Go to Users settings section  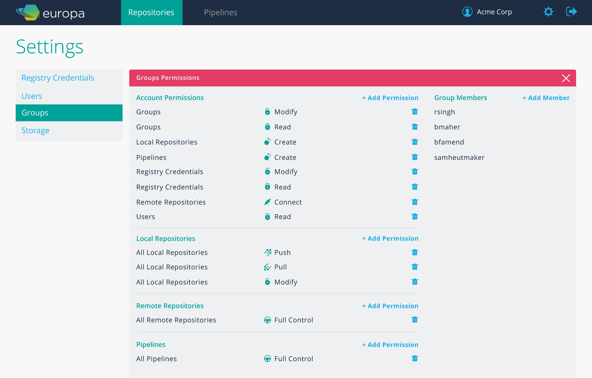(x=32, y=96)
